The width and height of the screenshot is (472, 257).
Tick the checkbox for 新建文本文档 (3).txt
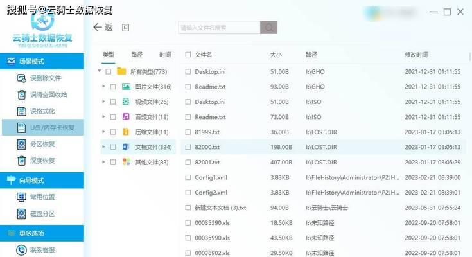(x=188, y=208)
